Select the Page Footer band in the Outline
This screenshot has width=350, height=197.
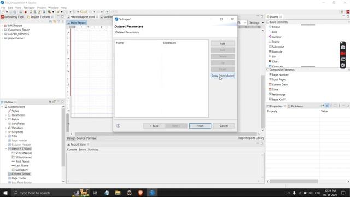(x=19, y=178)
